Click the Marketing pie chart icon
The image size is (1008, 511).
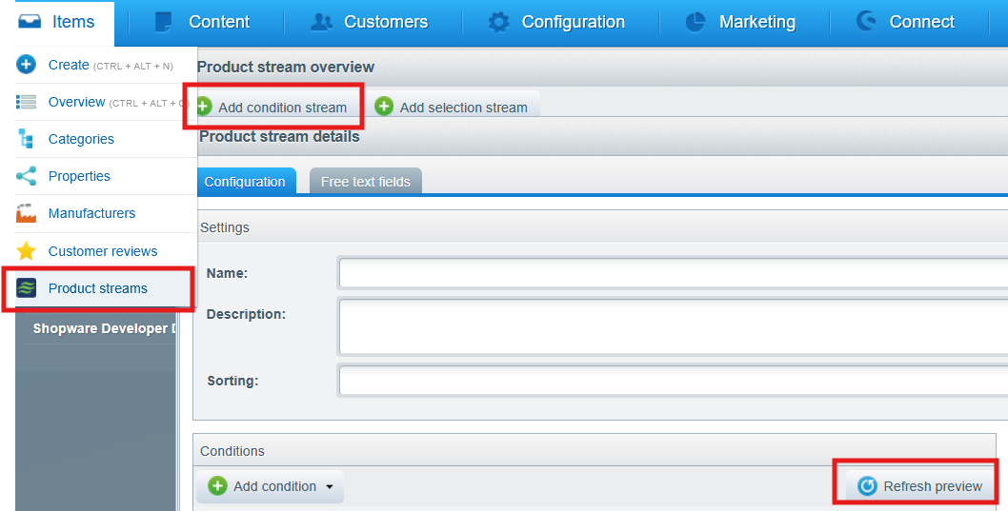pyautogui.click(x=695, y=22)
